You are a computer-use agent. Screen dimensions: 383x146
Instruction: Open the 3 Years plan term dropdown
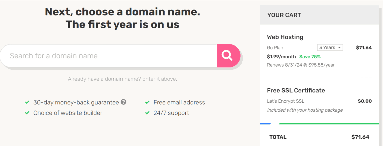(330, 47)
